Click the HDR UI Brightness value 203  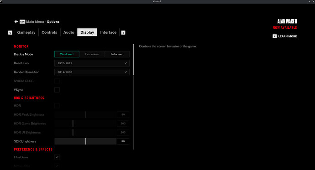(123, 132)
